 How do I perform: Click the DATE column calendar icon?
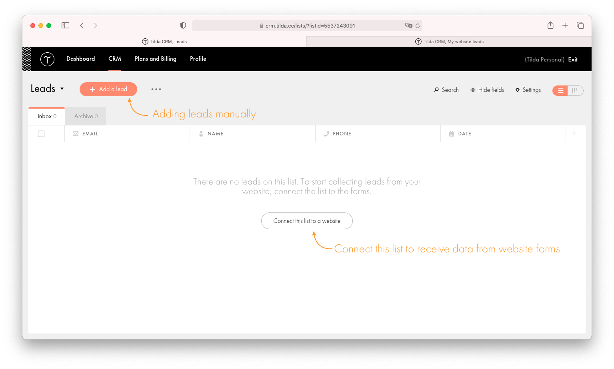pyautogui.click(x=452, y=134)
